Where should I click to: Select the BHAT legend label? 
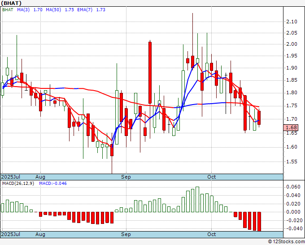coord(8,10)
